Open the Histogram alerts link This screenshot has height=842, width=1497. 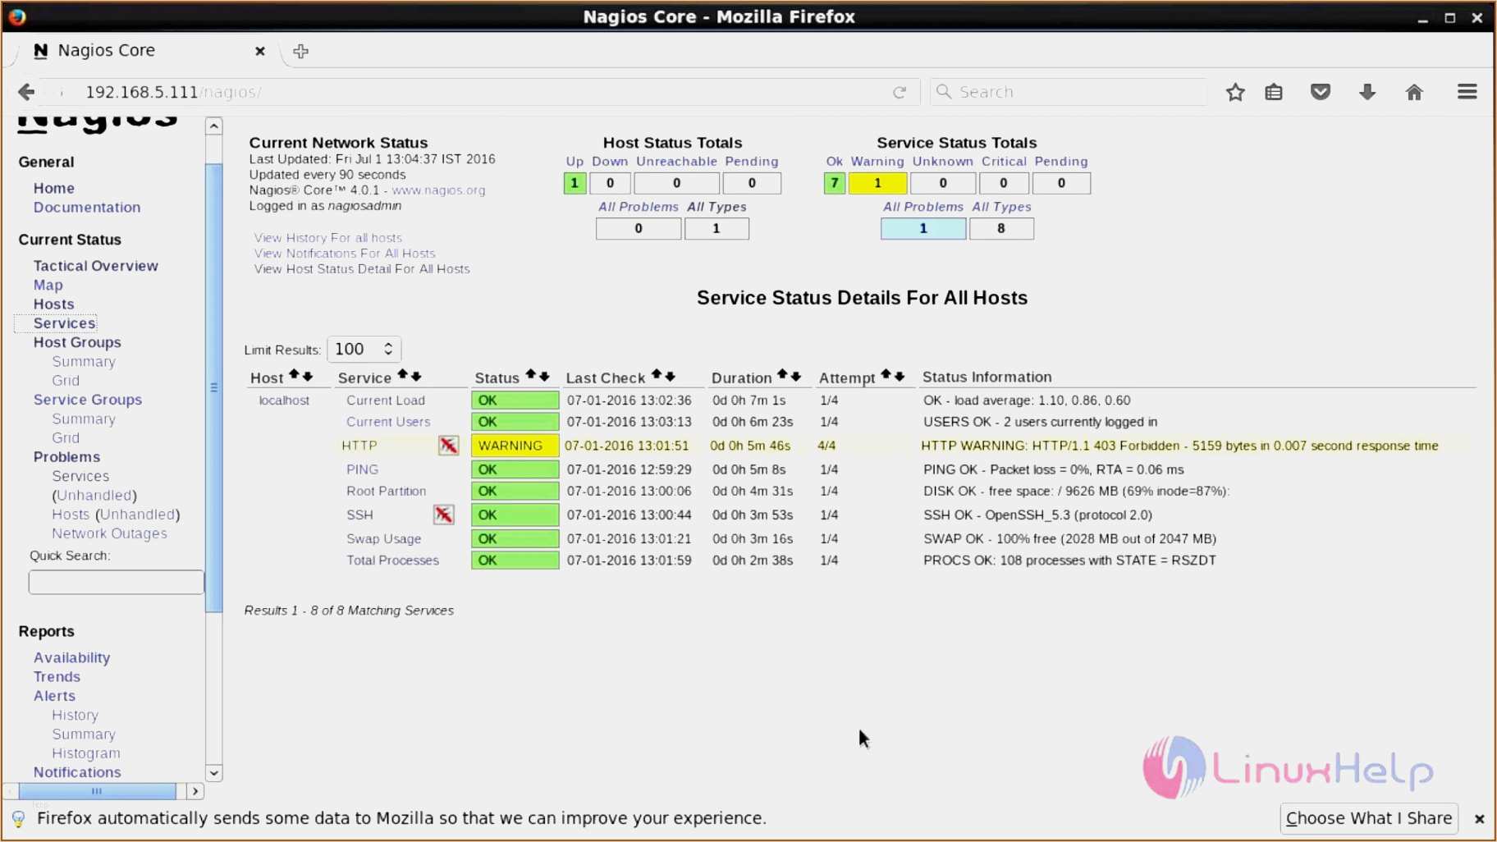pyautogui.click(x=86, y=753)
